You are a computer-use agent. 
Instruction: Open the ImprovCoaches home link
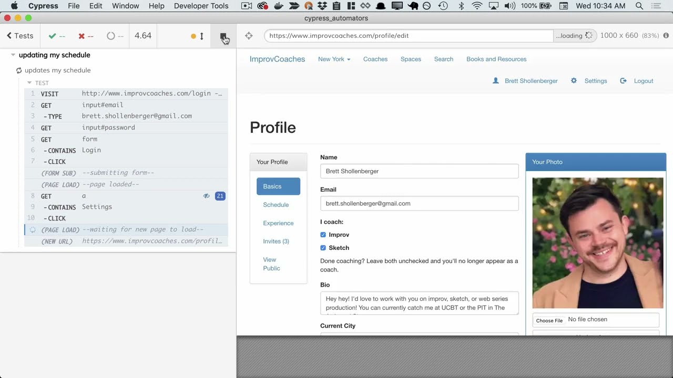coord(277,59)
